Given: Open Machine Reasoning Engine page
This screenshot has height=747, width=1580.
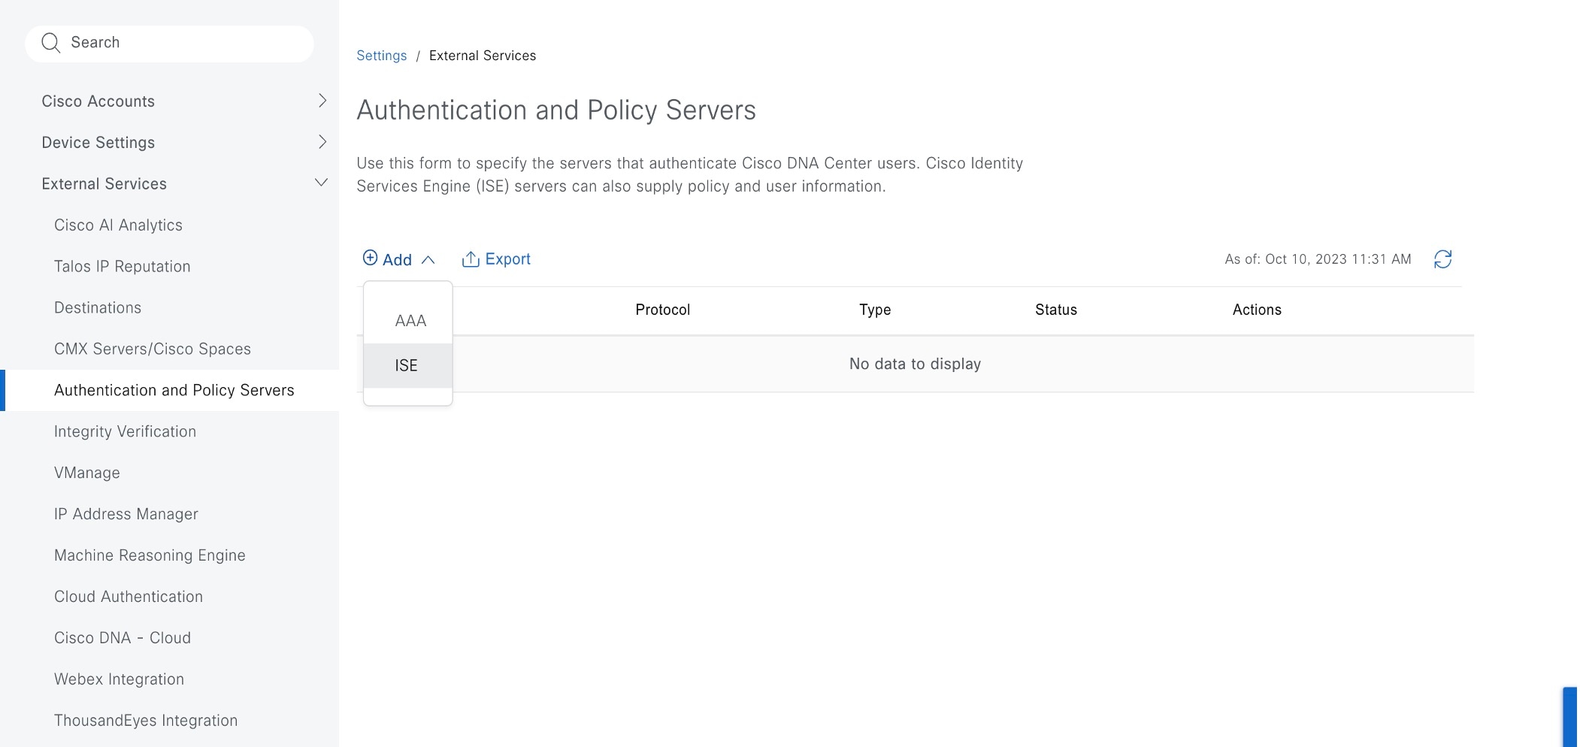Looking at the screenshot, I should [150, 555].
